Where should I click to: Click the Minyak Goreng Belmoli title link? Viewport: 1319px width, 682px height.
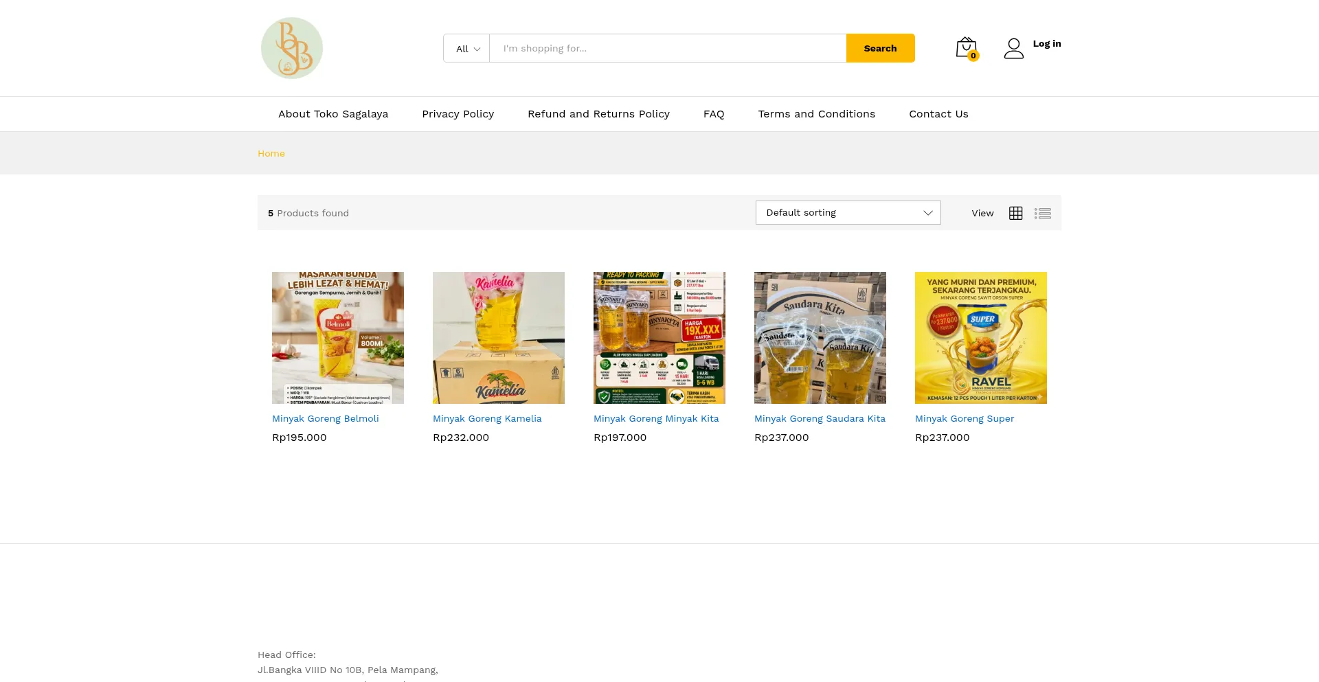(x=326, y=418)
